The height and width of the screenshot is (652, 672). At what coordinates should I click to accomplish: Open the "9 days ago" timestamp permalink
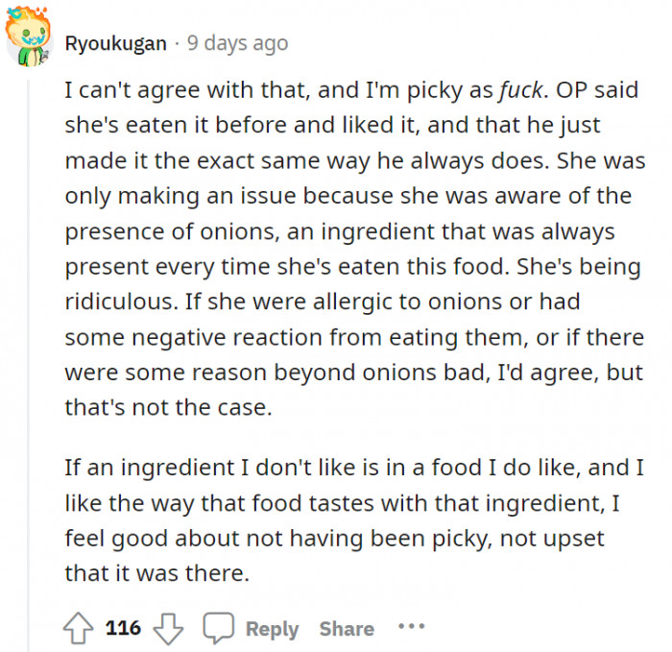pyautogui.click(x=236, y=44)
